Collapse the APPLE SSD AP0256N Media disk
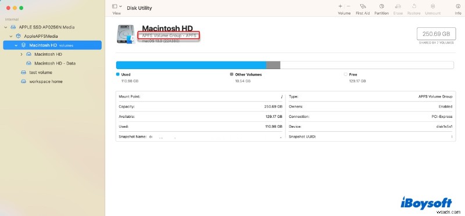This screenshot has height=216, width=465. [6, 27]
